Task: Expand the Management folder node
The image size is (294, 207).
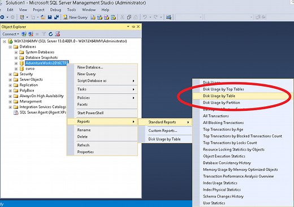Action: point(10,102)
